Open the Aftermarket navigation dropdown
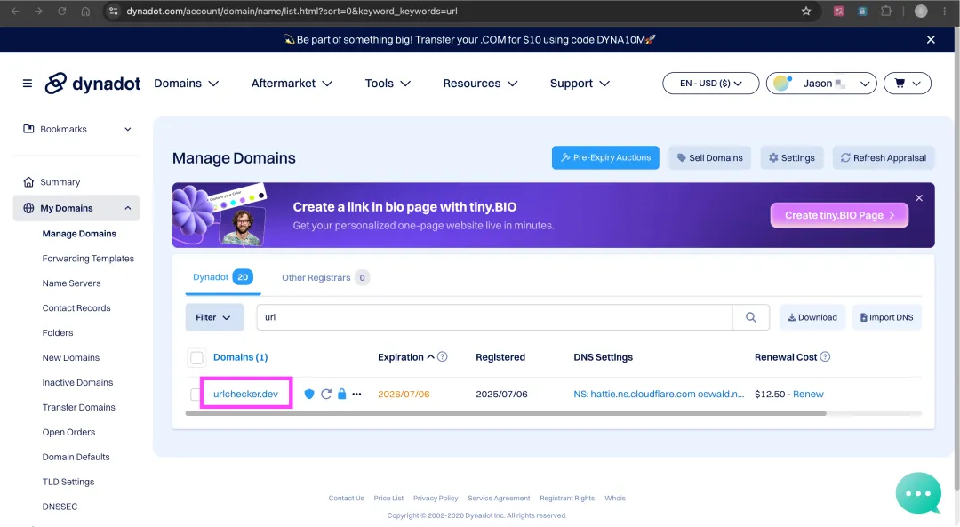Viewport: 960px width, 527px height. (x=292, y=84)
